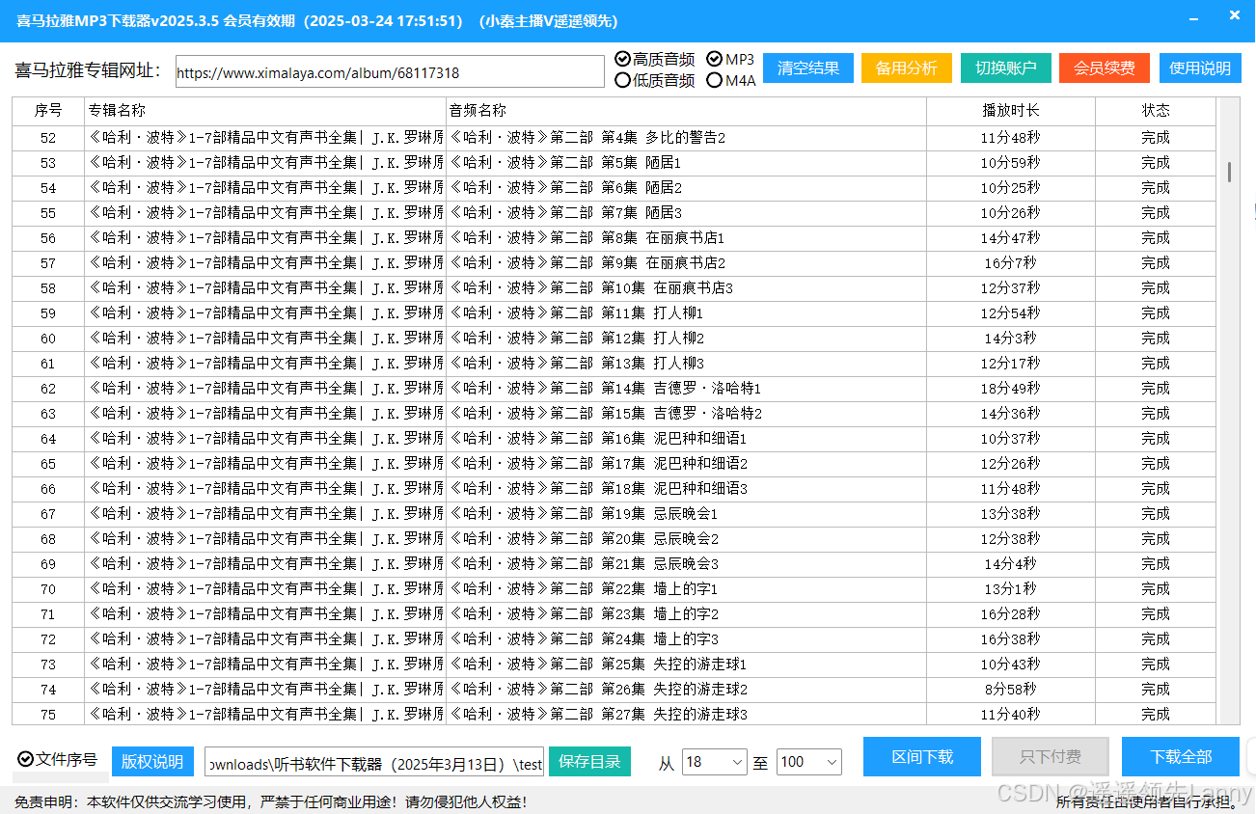Click the 版权说明 button
Viewport: 1256px width, 814px height.
click(152, 761)
